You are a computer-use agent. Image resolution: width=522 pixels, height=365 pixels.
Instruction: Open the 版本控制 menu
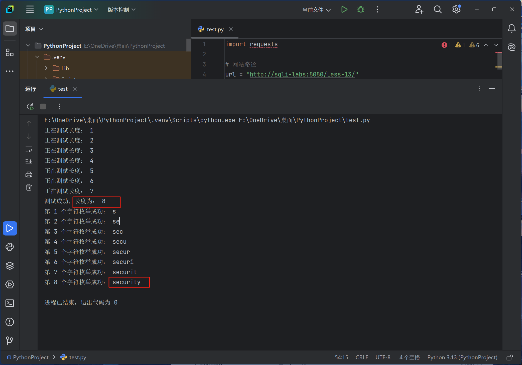121,10
